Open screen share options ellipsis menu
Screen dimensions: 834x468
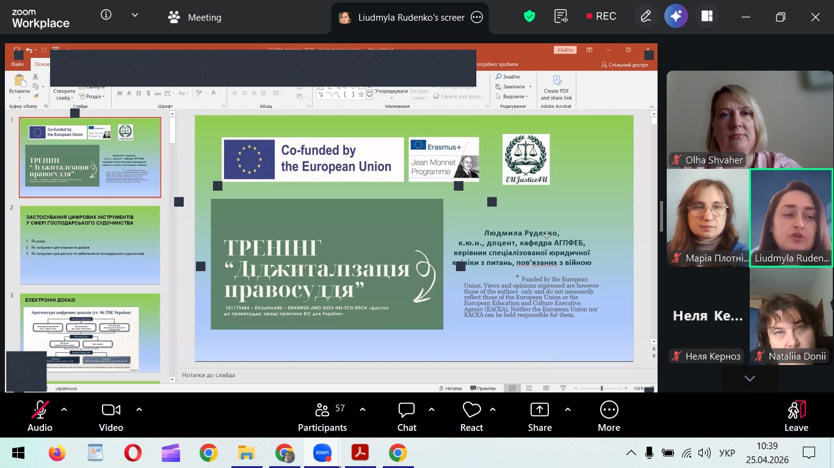pyautogui.click(x=477, y=18)
